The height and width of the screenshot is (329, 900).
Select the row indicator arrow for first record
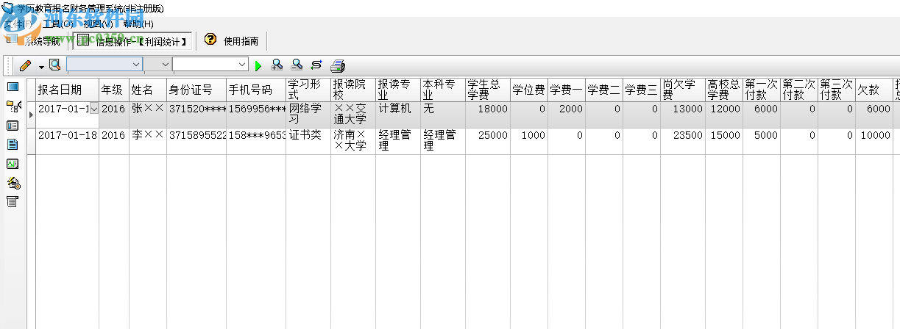tap(32, 115)
